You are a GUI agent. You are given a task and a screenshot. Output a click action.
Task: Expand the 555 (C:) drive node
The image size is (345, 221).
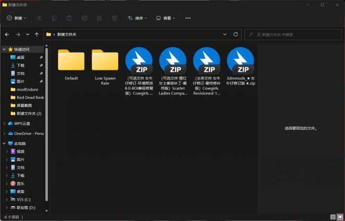tap(7, 200)
